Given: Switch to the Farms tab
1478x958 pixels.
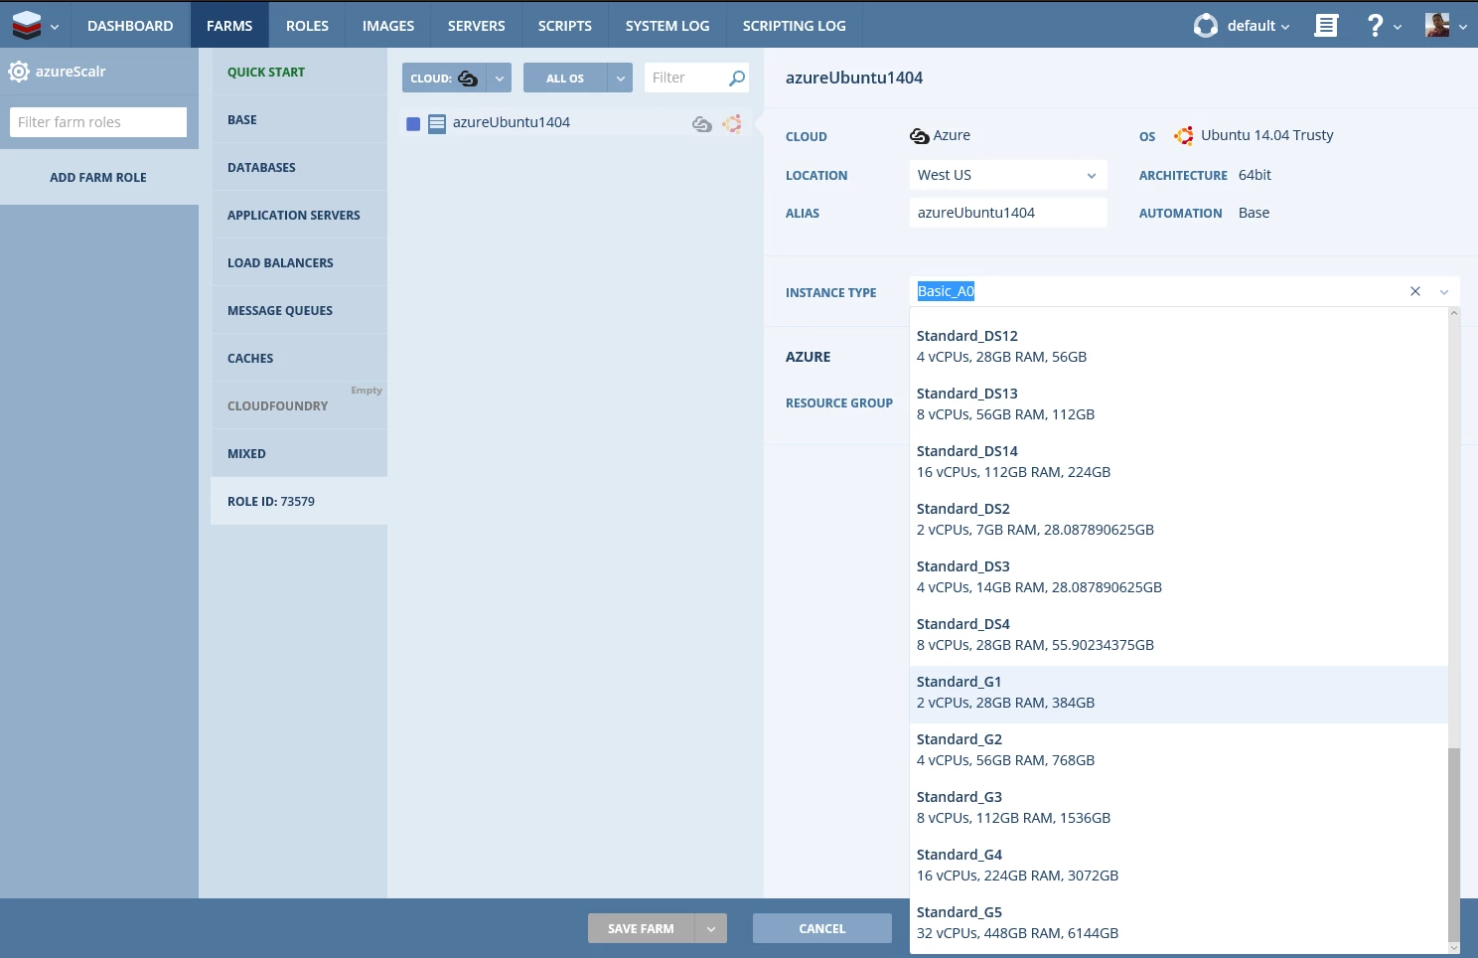Looking at the screenshot, I should click(x=229, y=26).
